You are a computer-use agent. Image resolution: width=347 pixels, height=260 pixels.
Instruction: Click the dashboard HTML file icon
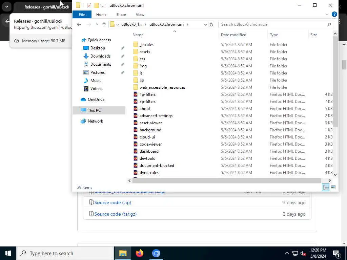click(136, 151)
